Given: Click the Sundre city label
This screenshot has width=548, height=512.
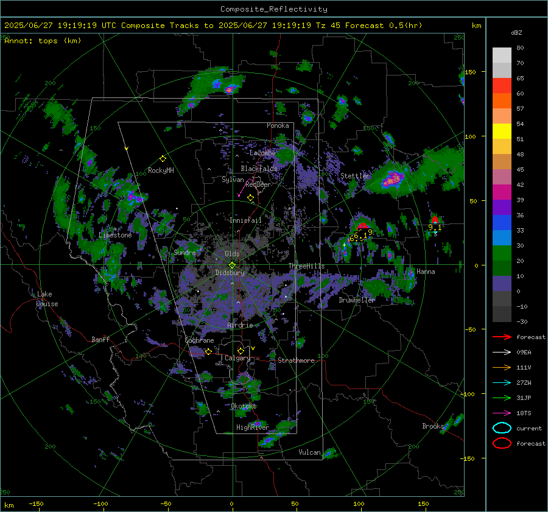Looking at the screenshot, I should [x=184, y=253].
